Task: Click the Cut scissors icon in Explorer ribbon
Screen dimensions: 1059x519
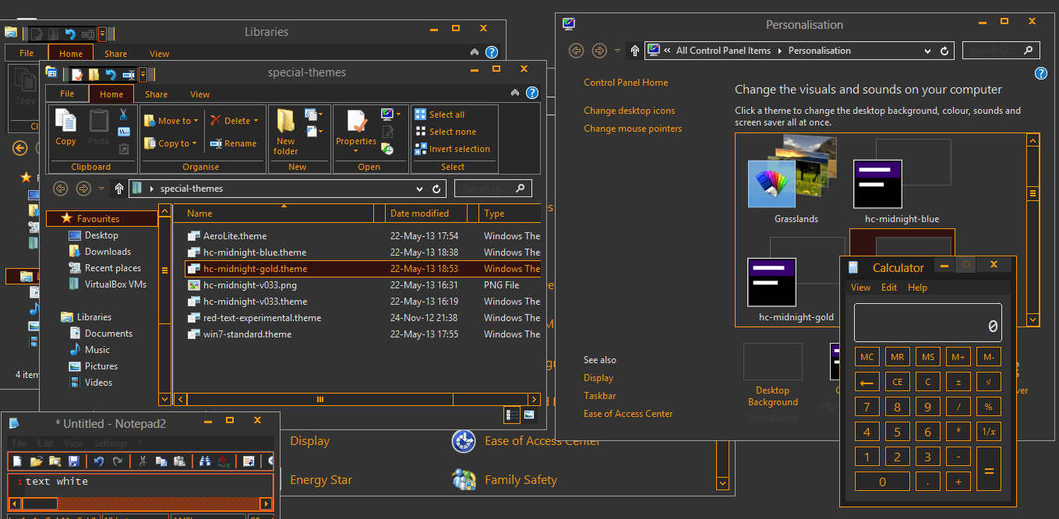Action: [123, 115]
